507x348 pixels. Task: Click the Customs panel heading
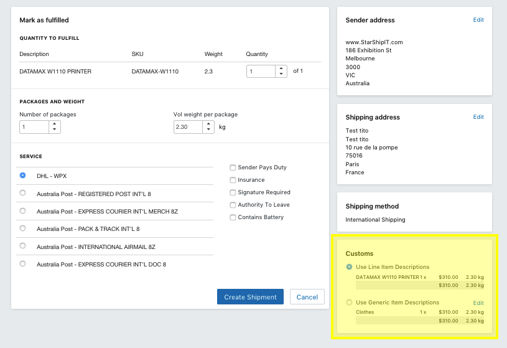[359, 253]
